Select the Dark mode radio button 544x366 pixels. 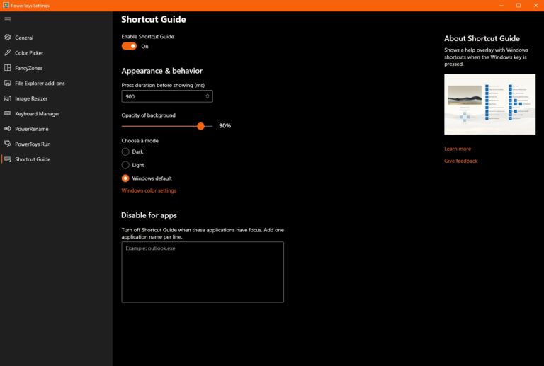[x=125, y=151]
